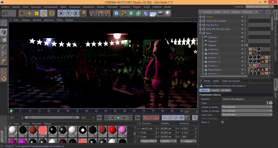
Task: Select the highlighted Rotate tool
Action: pyautogui.click(x=44, y=13)
